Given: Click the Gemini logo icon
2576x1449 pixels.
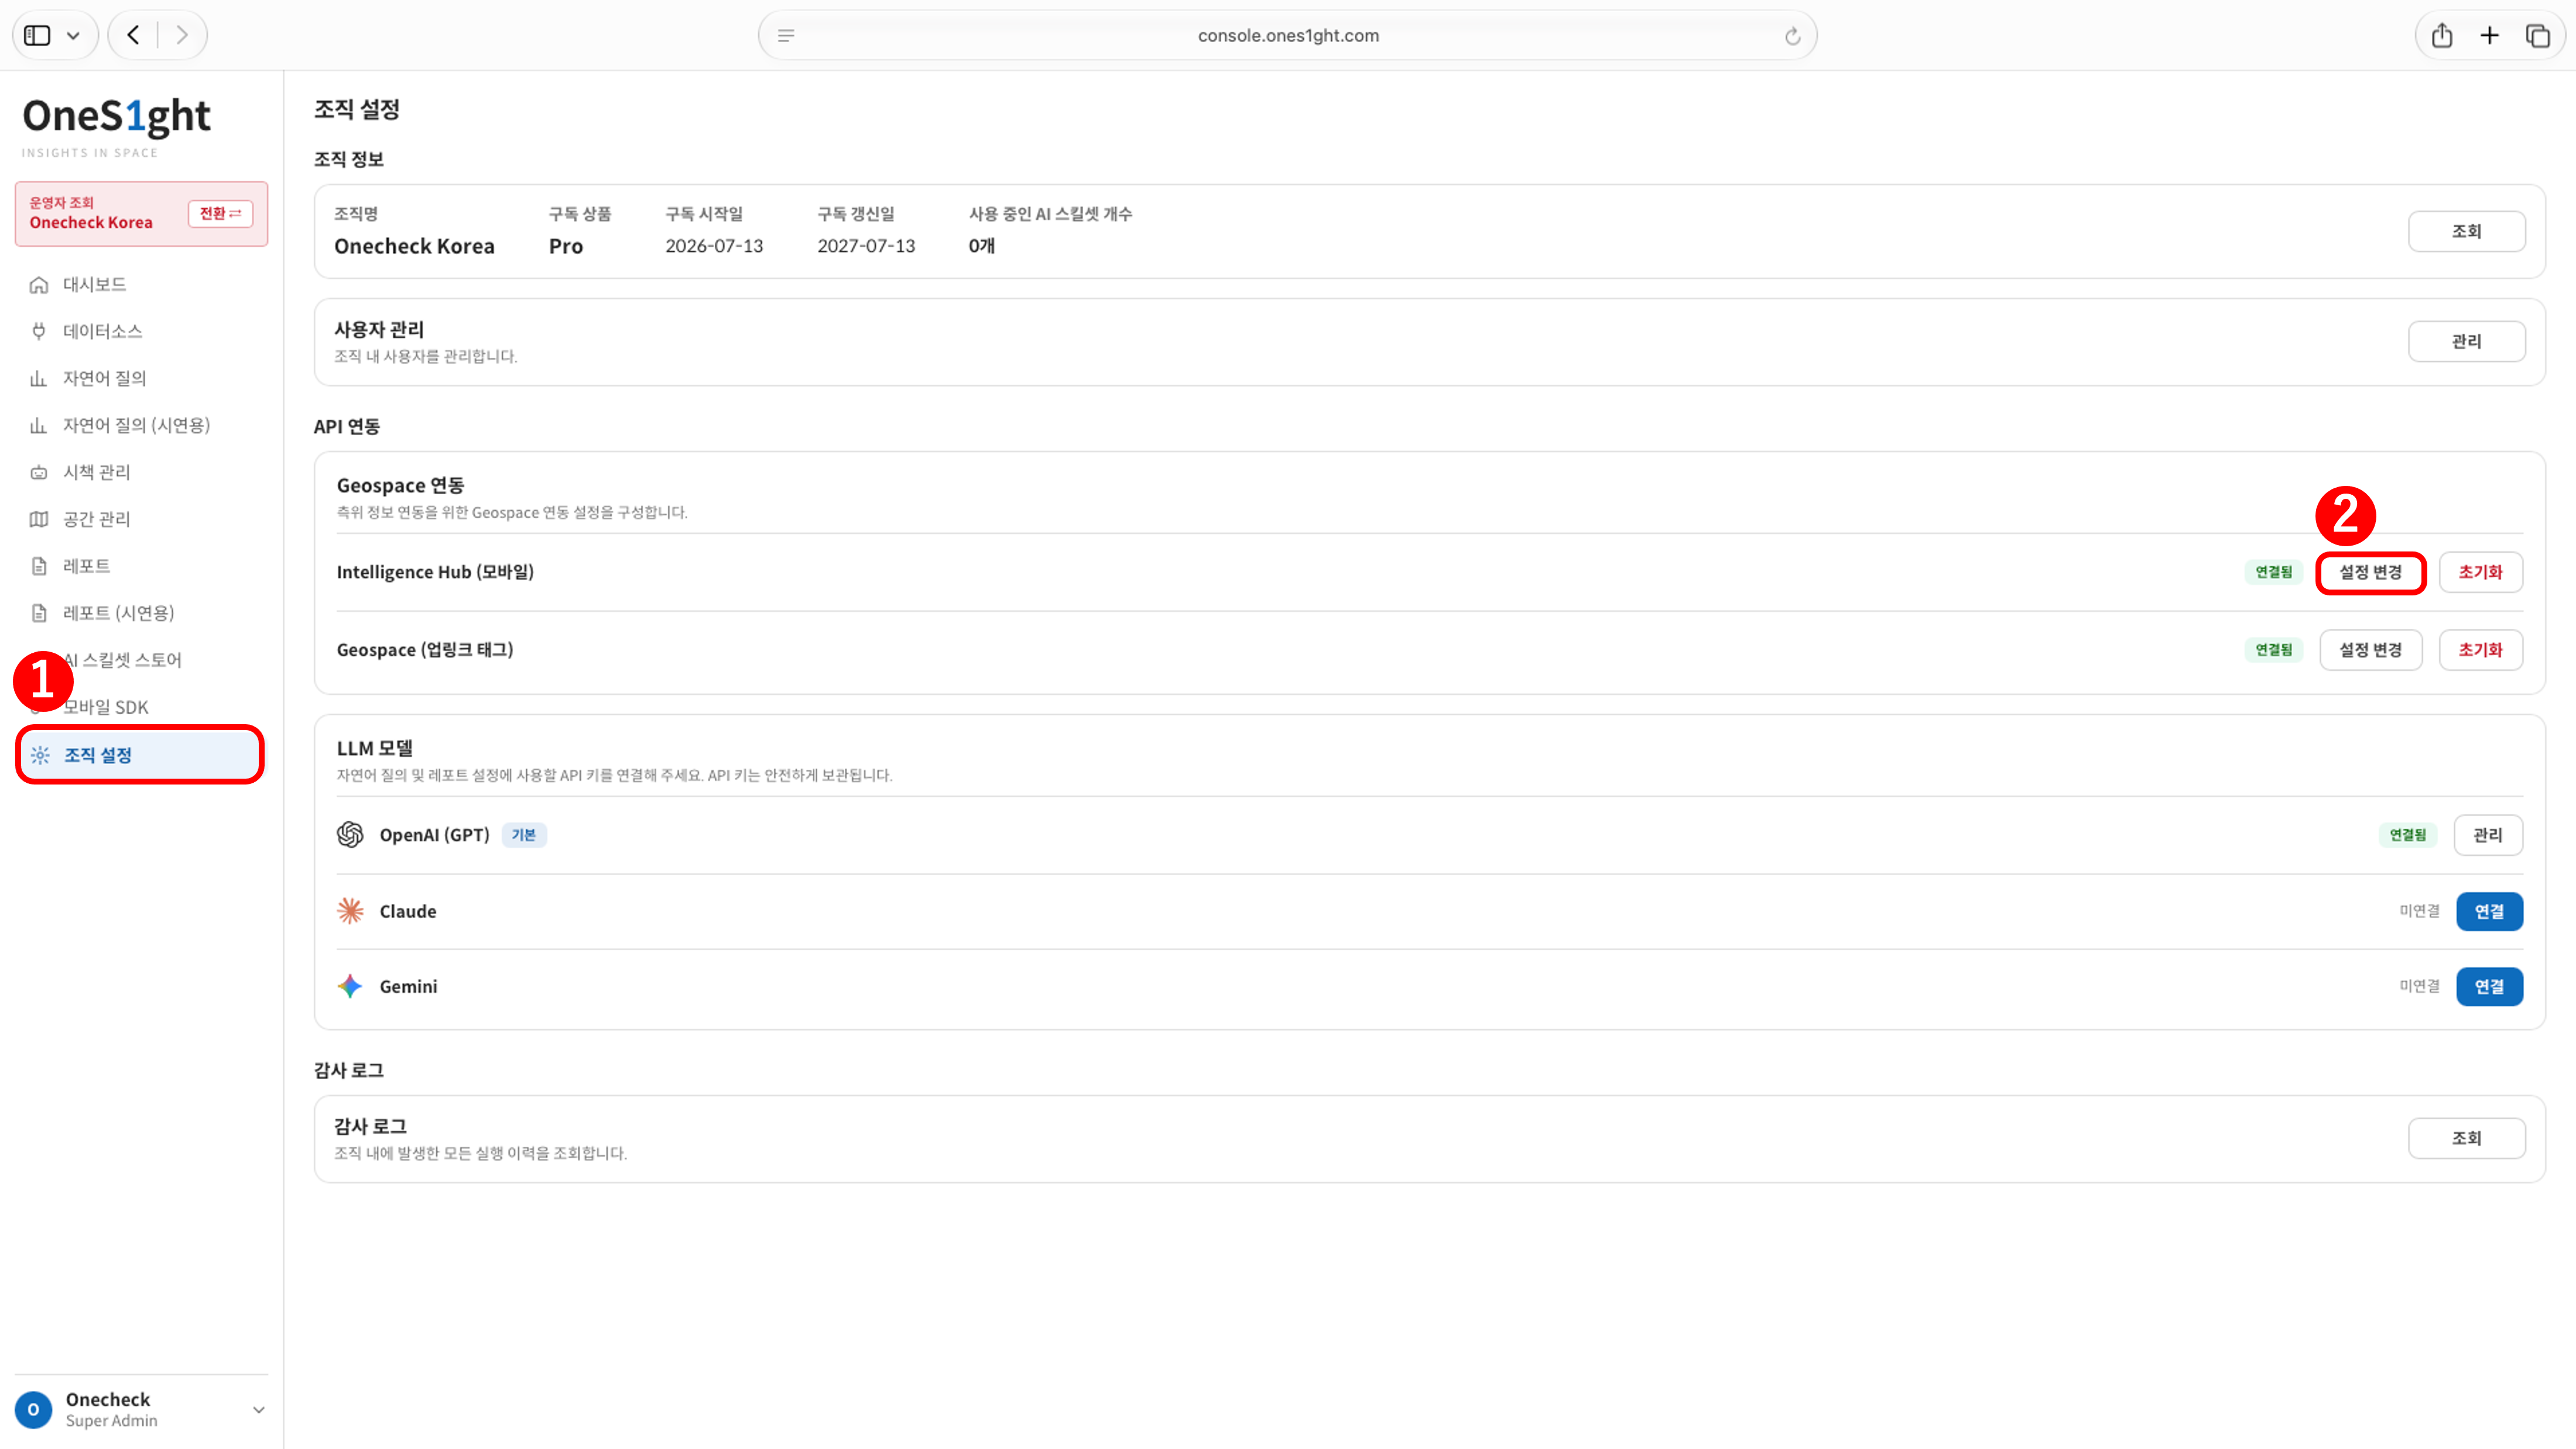Looking at the screenshot, I should point(350,987).
